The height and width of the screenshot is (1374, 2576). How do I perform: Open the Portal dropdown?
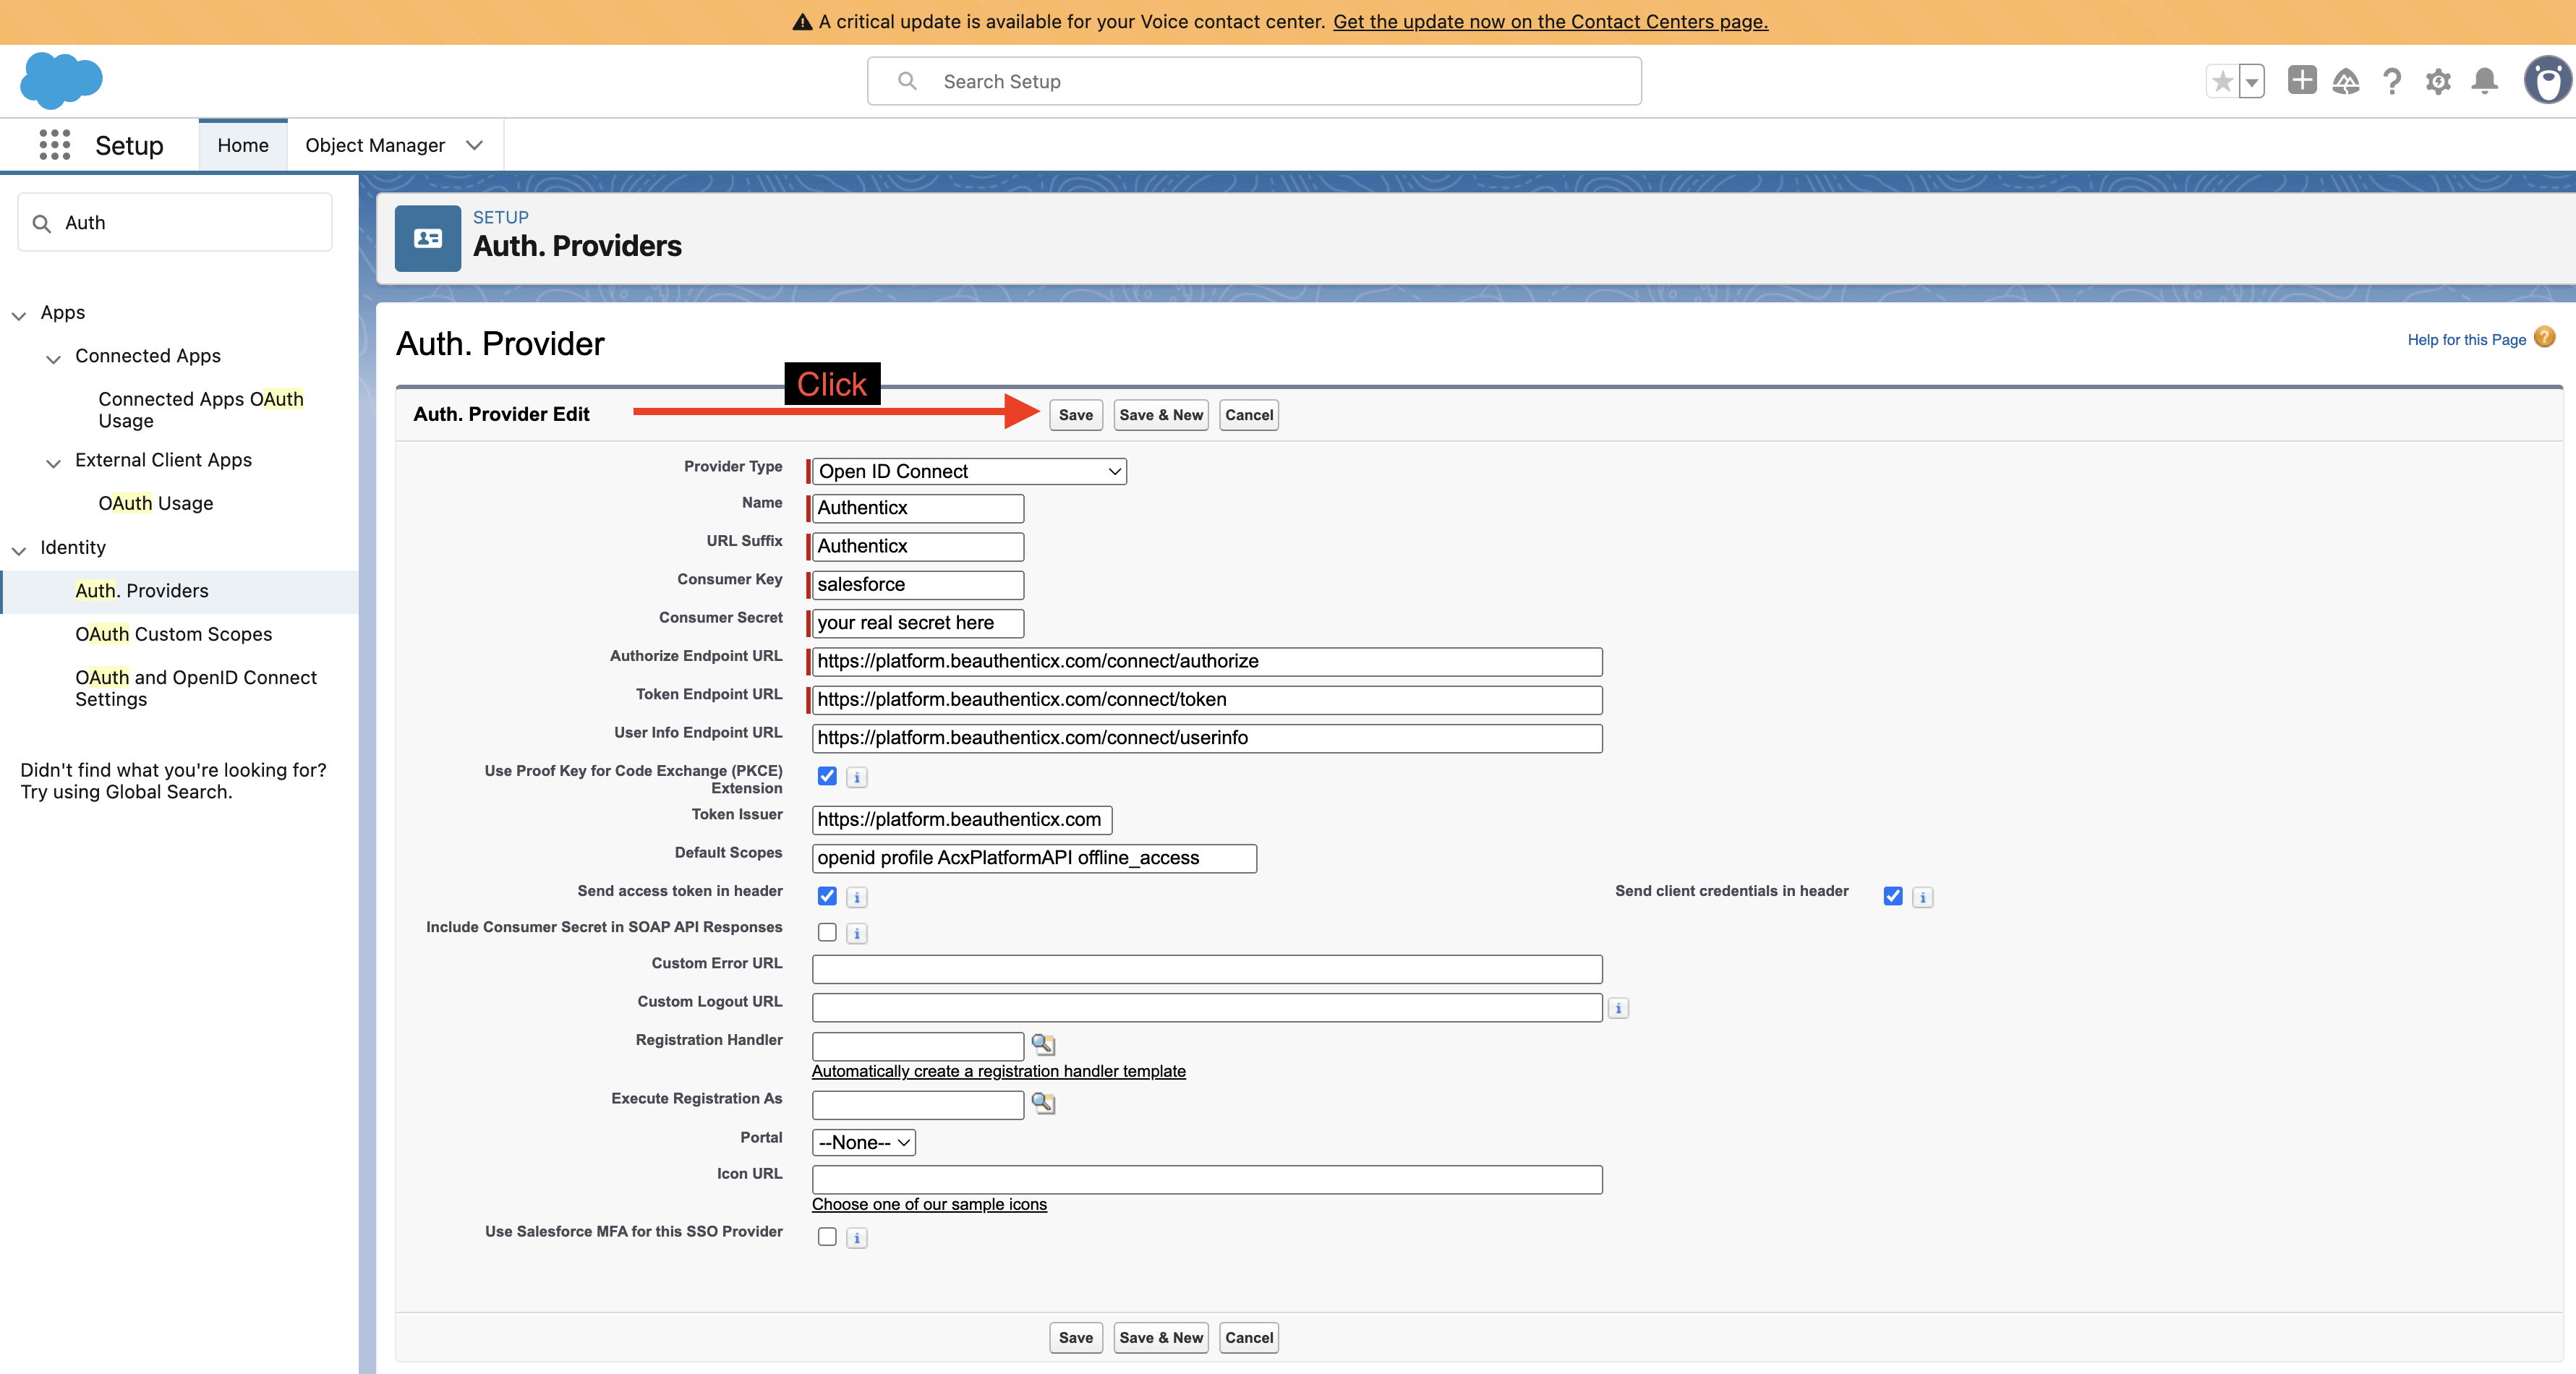(x=864, y=1142)
